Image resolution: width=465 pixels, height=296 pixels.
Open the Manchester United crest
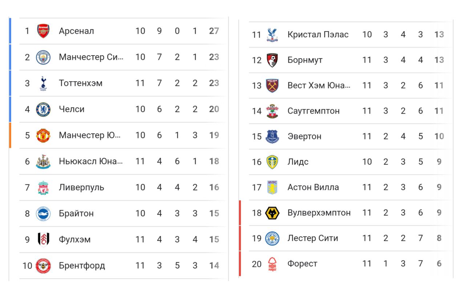[43, 136]
